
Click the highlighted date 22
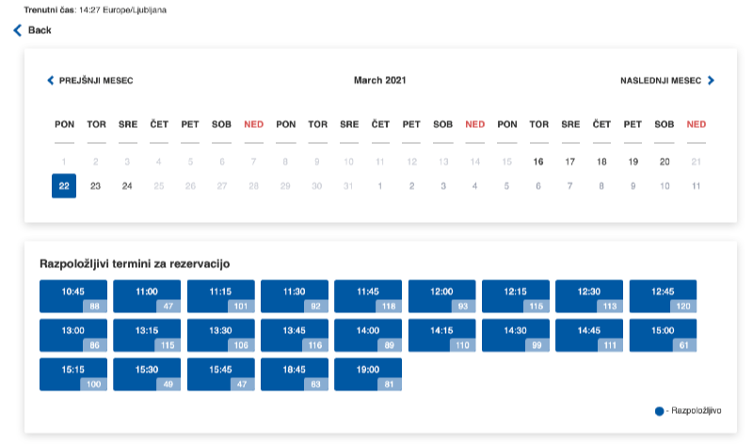click(x=64, y=185)
